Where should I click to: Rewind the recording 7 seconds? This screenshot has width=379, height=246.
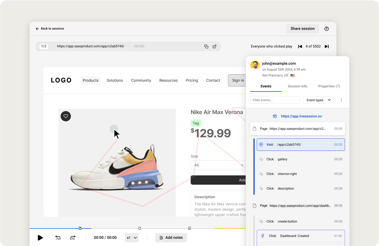point(58,238)
